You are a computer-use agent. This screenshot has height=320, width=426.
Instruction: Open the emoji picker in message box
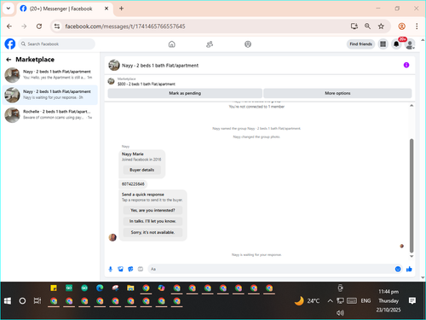(x=398, y=269)
